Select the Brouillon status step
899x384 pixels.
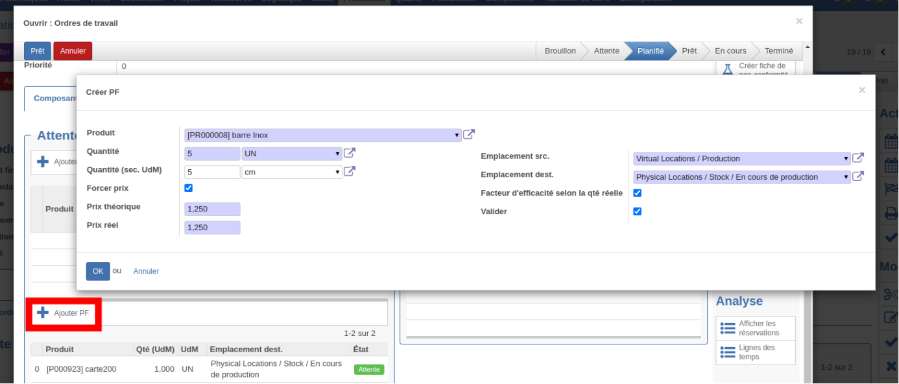pos(560,51)
